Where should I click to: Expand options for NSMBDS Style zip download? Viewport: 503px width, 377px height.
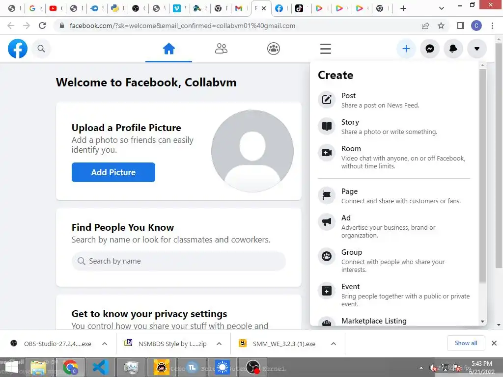point(219,344)
